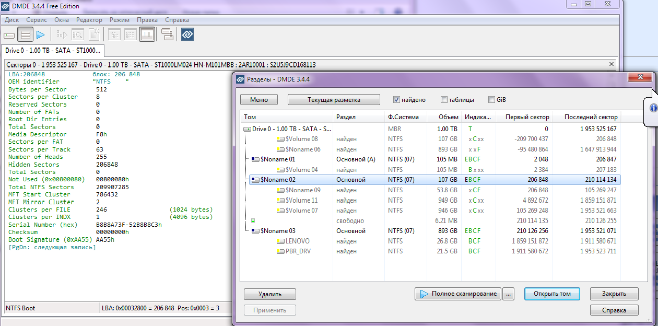The height and width of the screenshot is (326, 658).
Task: Open the "Сервис" menu
Action: [x=36, y=20]
